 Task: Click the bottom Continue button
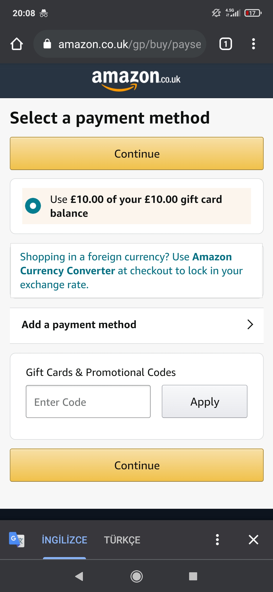coord(137,465)
